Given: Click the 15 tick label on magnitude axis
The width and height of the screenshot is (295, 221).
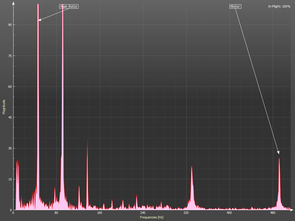Looking at the screenshot, I should [x=10, y=179].
